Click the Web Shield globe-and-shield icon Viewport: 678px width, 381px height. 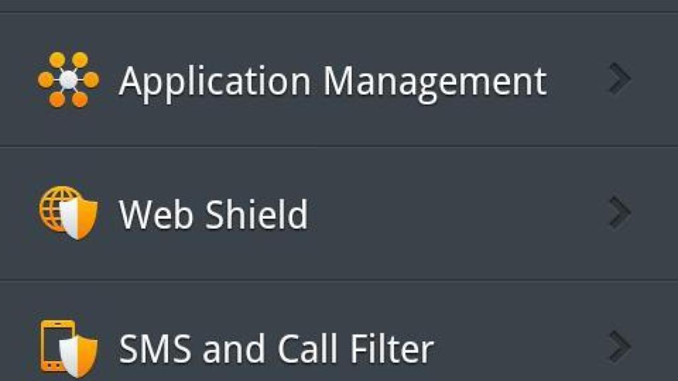(68, 214)
